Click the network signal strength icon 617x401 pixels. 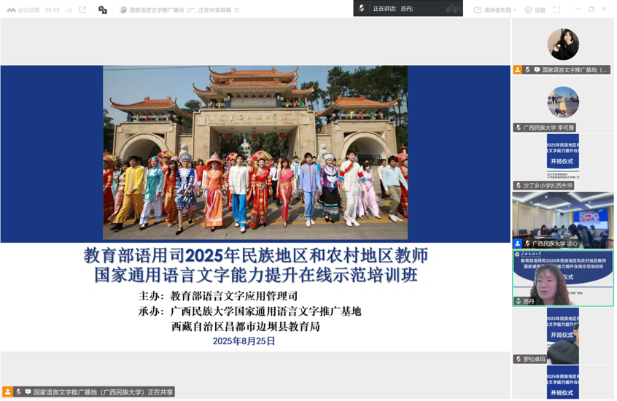[69, 10]
